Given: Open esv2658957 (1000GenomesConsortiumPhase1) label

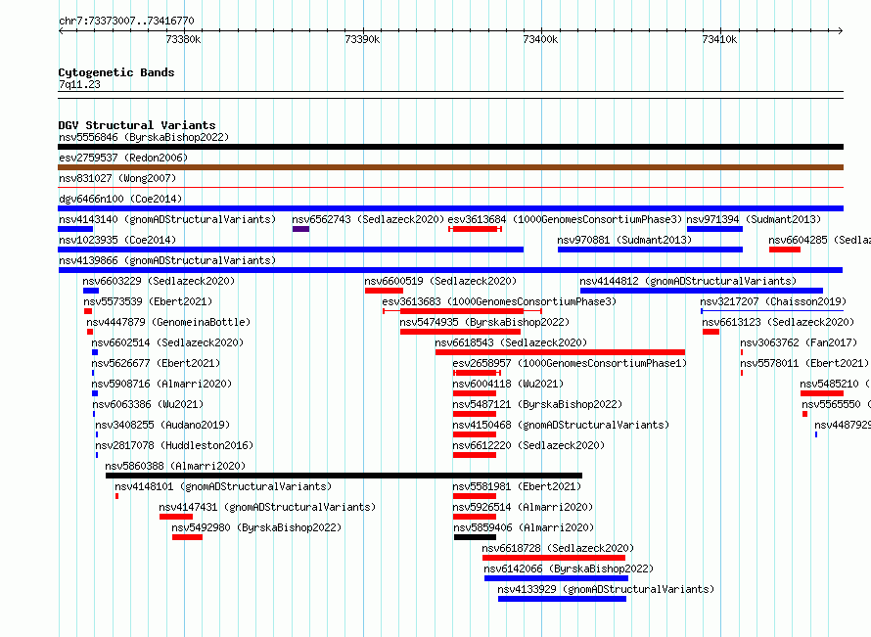Looking at the screenshot, I should (x=570, y=363).
